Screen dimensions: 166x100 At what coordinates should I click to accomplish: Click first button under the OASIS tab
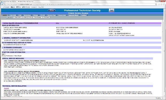(10, 17)
